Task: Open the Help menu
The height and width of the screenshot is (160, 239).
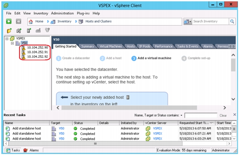Action: click(96, 13)
